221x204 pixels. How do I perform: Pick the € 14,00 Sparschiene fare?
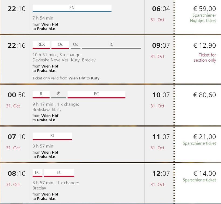(205, 173)
